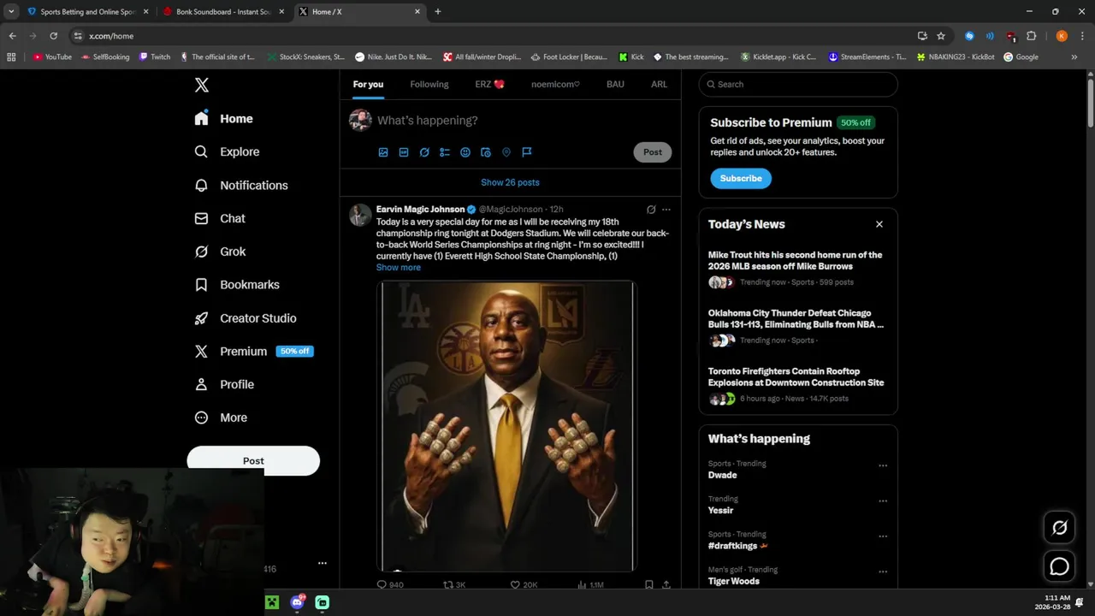The image size is (1095, 616).
Task: Switch to the ARL tab
Action: [x=659, y=85]
